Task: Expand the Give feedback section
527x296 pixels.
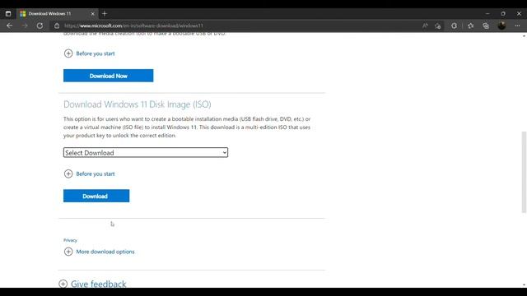Action: (92, 284)
